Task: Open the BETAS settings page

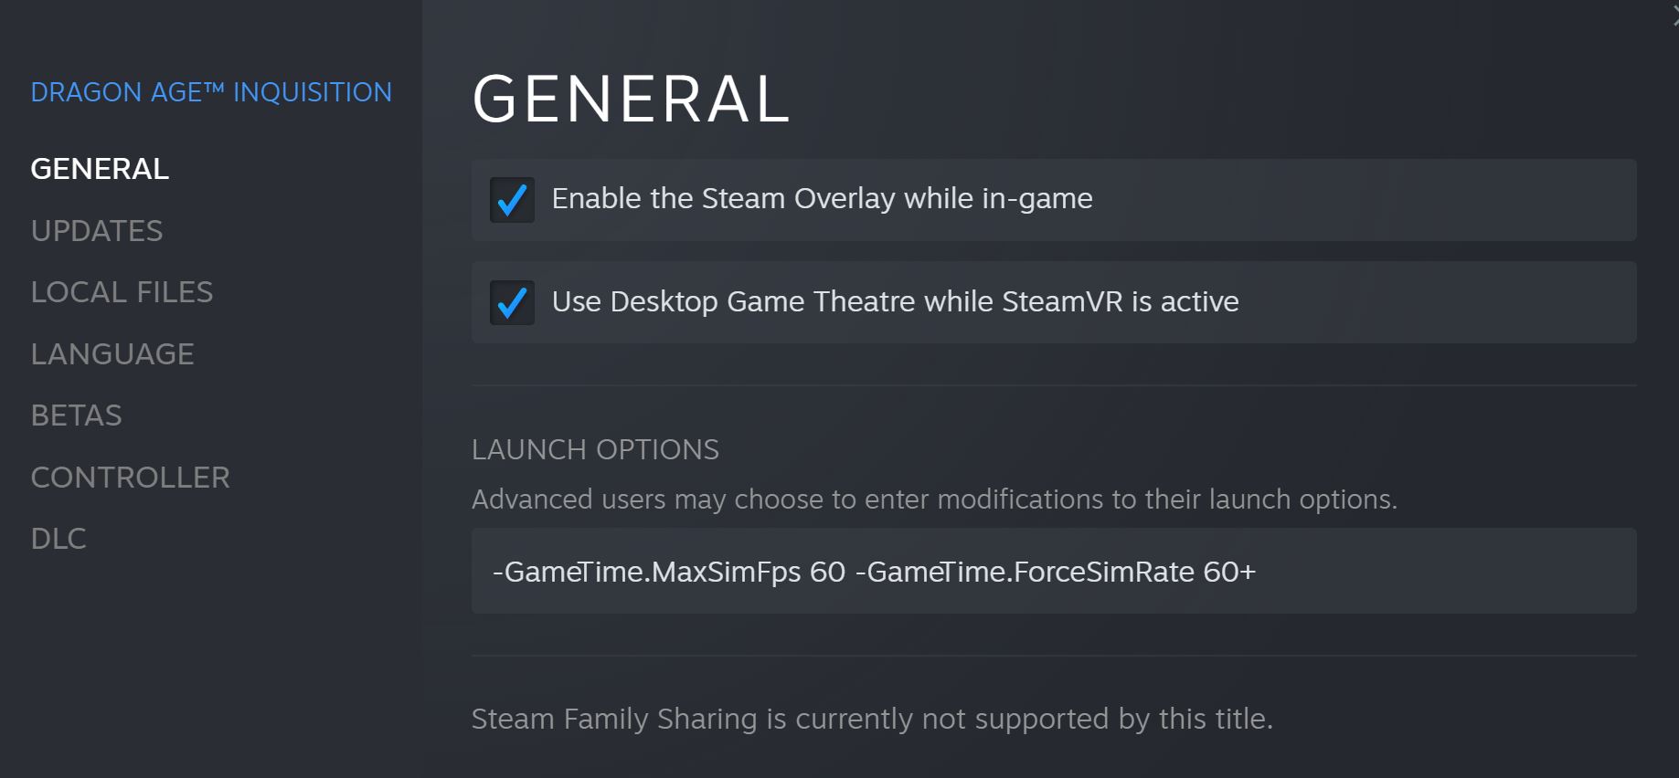Action: (x=77, y=415)
